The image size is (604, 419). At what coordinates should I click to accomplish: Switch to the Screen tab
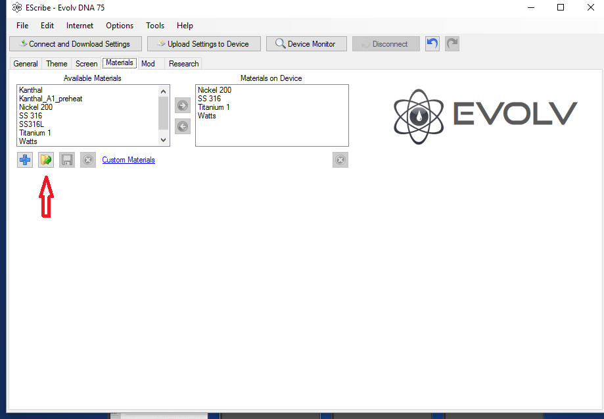(86, 64)
